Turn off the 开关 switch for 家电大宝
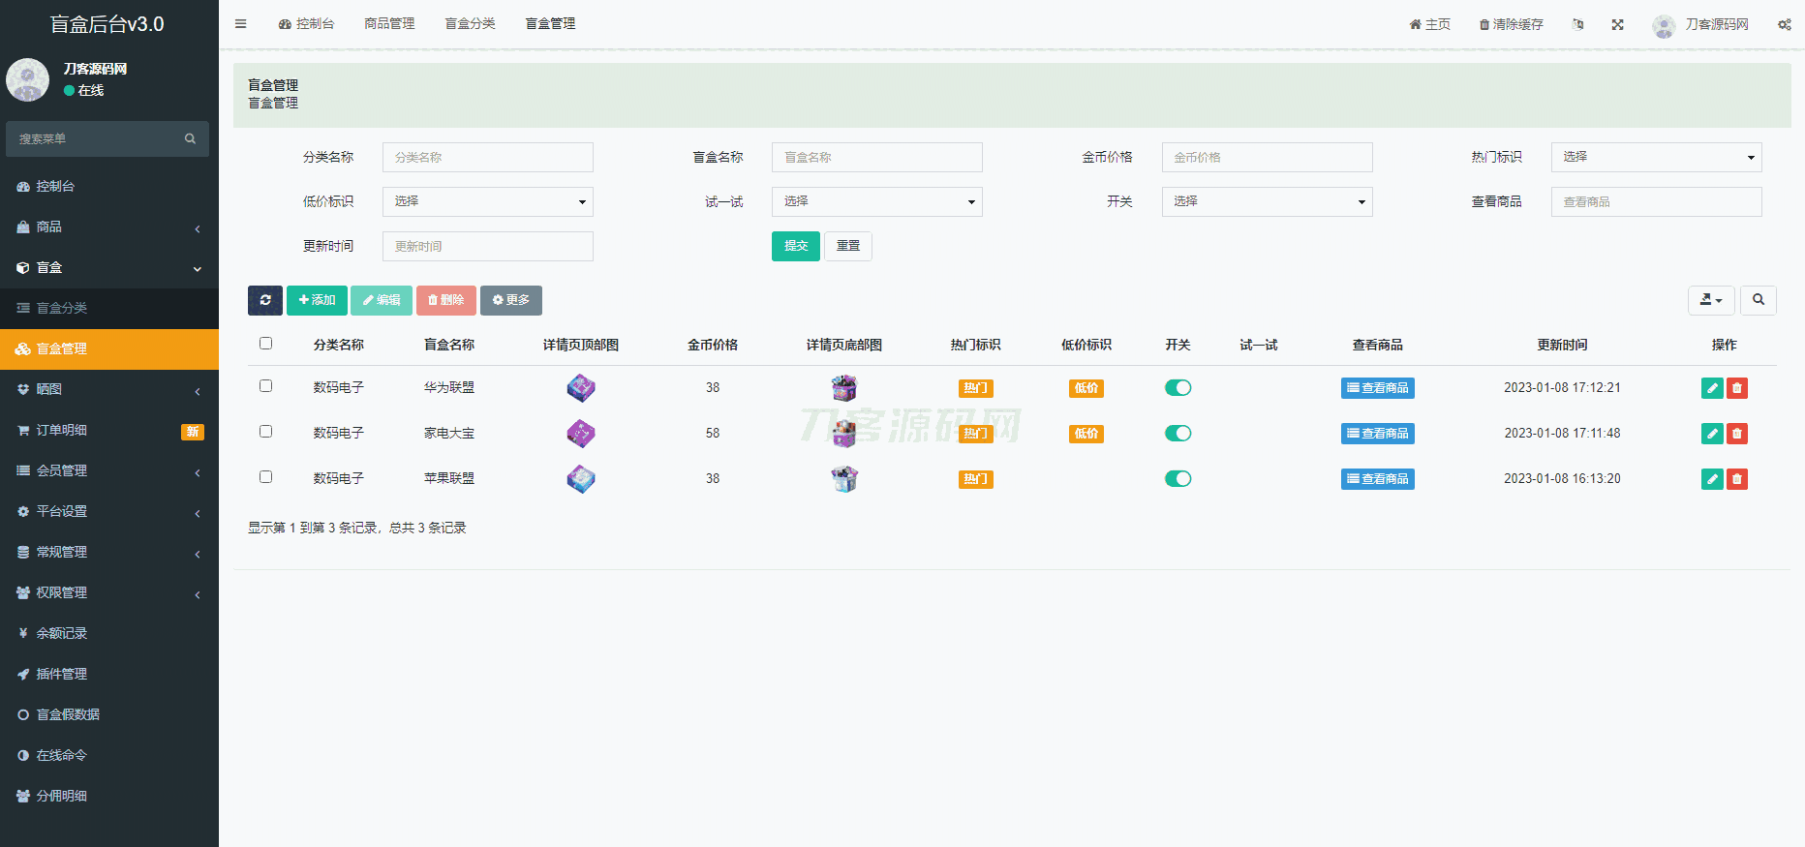The image size is (1805, 847). click(x=1178, y=434)
